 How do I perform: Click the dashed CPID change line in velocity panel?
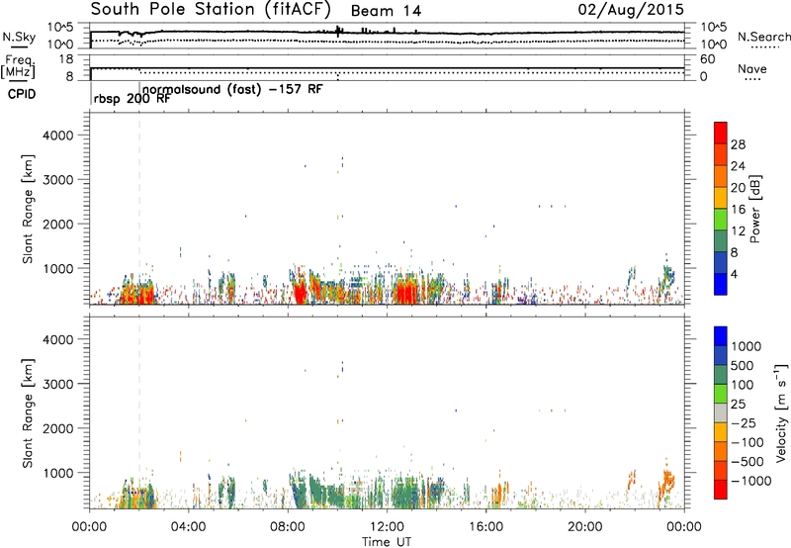click(x=139, y=412)
